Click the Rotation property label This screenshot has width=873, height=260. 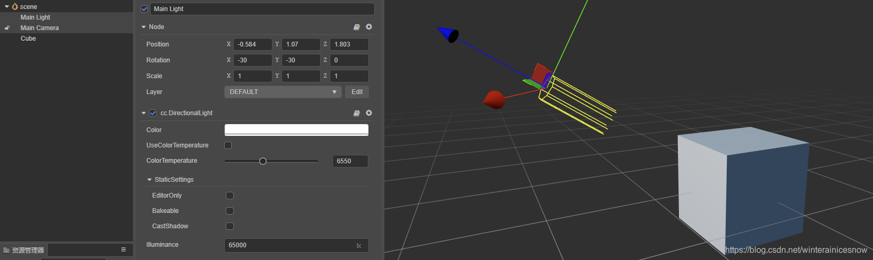(x=158, y=60)
